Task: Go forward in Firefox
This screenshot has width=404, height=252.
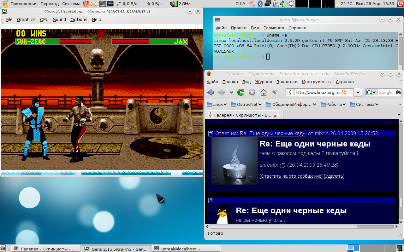Action: coord(222,92)
